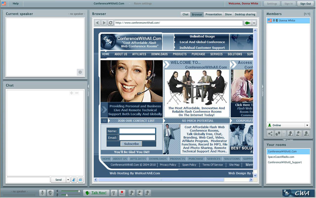Click the page vertical scroll down arrow
This screenshot has height=198, width=316.
pyautogui.click(x=255, y=176)
